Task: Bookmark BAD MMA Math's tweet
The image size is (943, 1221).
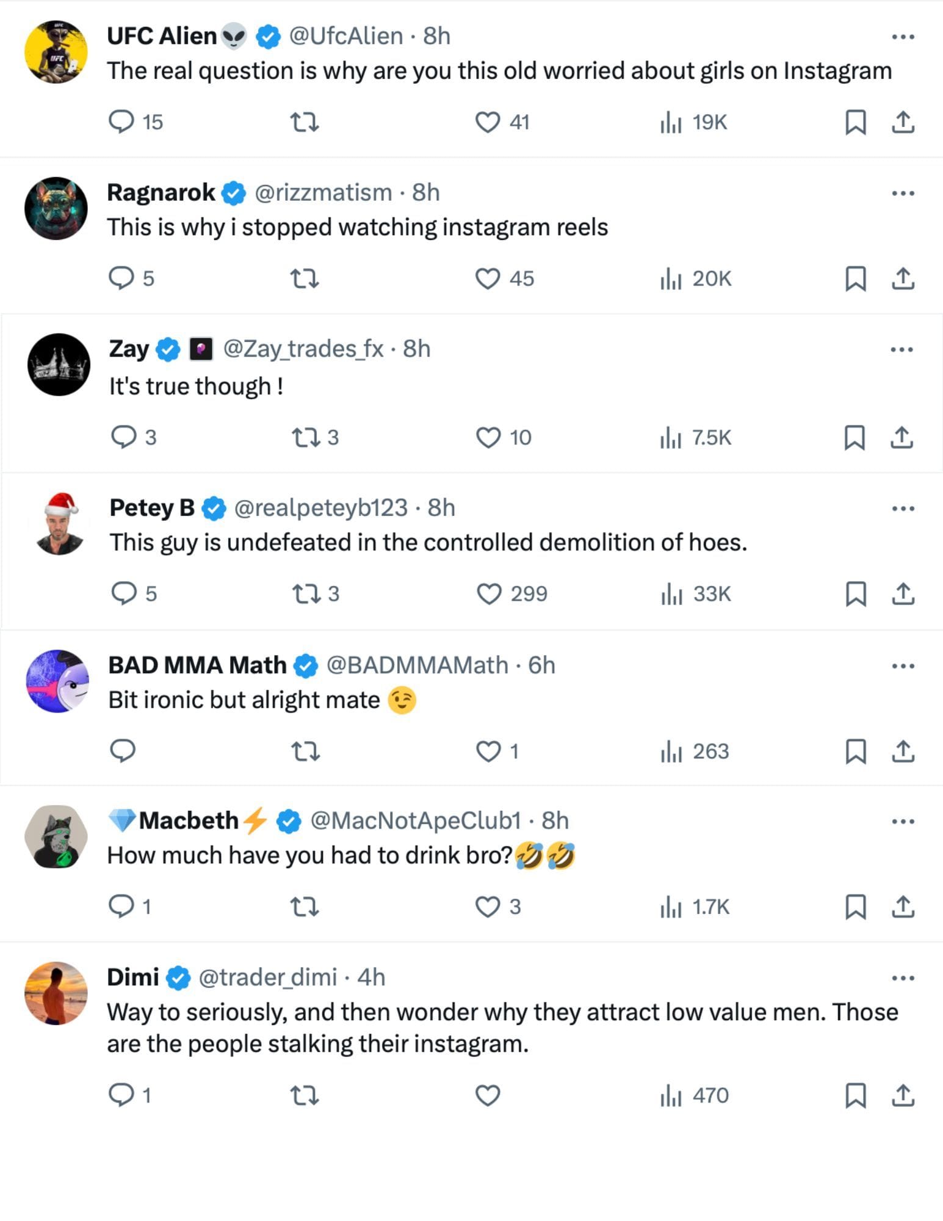Action: click(x=855, y=752)
